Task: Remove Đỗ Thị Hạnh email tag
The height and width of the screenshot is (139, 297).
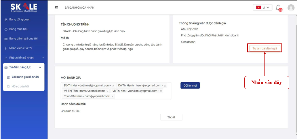Action: [165, 86]
